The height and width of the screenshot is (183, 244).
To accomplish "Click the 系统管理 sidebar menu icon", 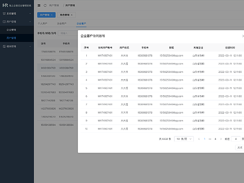I will [x=4, y=14].
